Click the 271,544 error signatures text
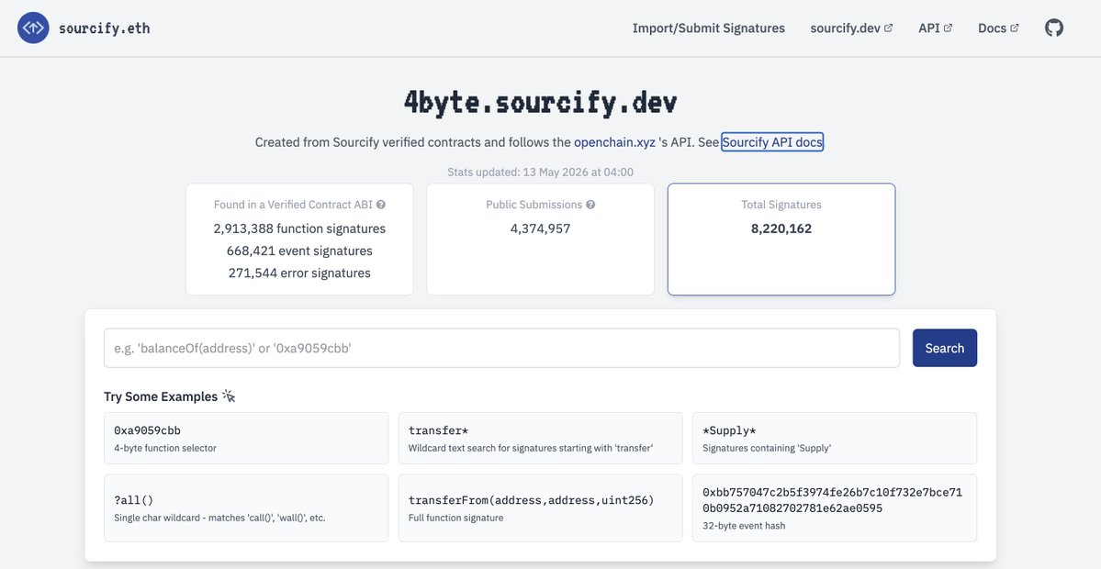The width and height of the screenshot is (1101, 569). (300, 273)
